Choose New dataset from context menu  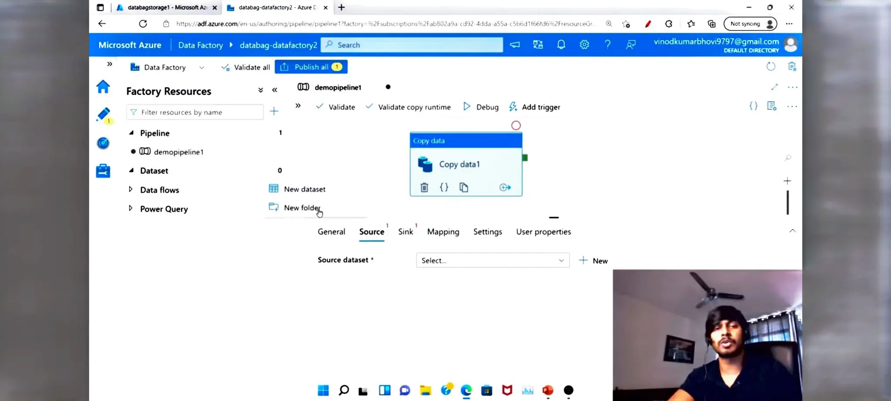(x=298, y=189)
